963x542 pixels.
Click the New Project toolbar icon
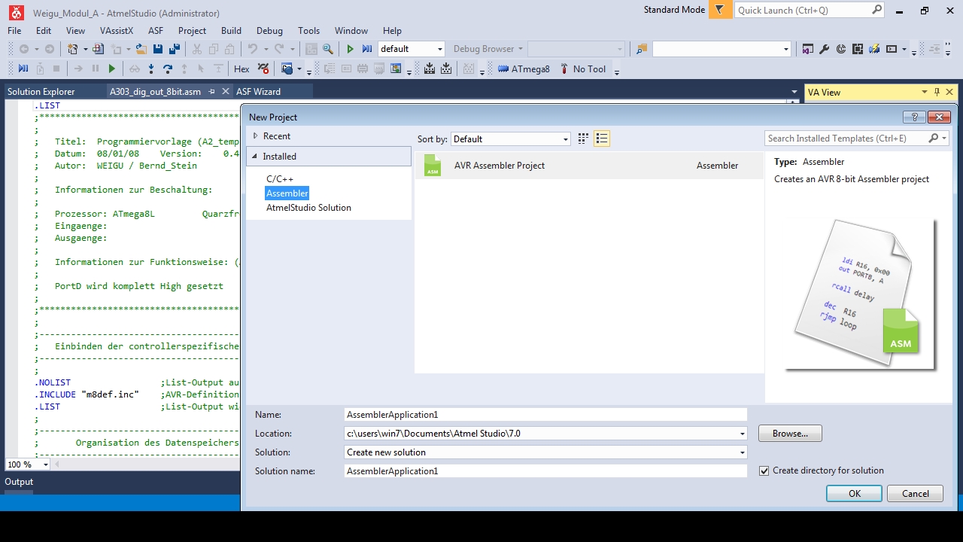pos(72,49)
